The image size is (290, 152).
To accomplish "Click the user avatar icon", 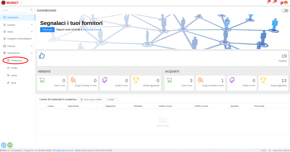I will click(x=286, y=3).
